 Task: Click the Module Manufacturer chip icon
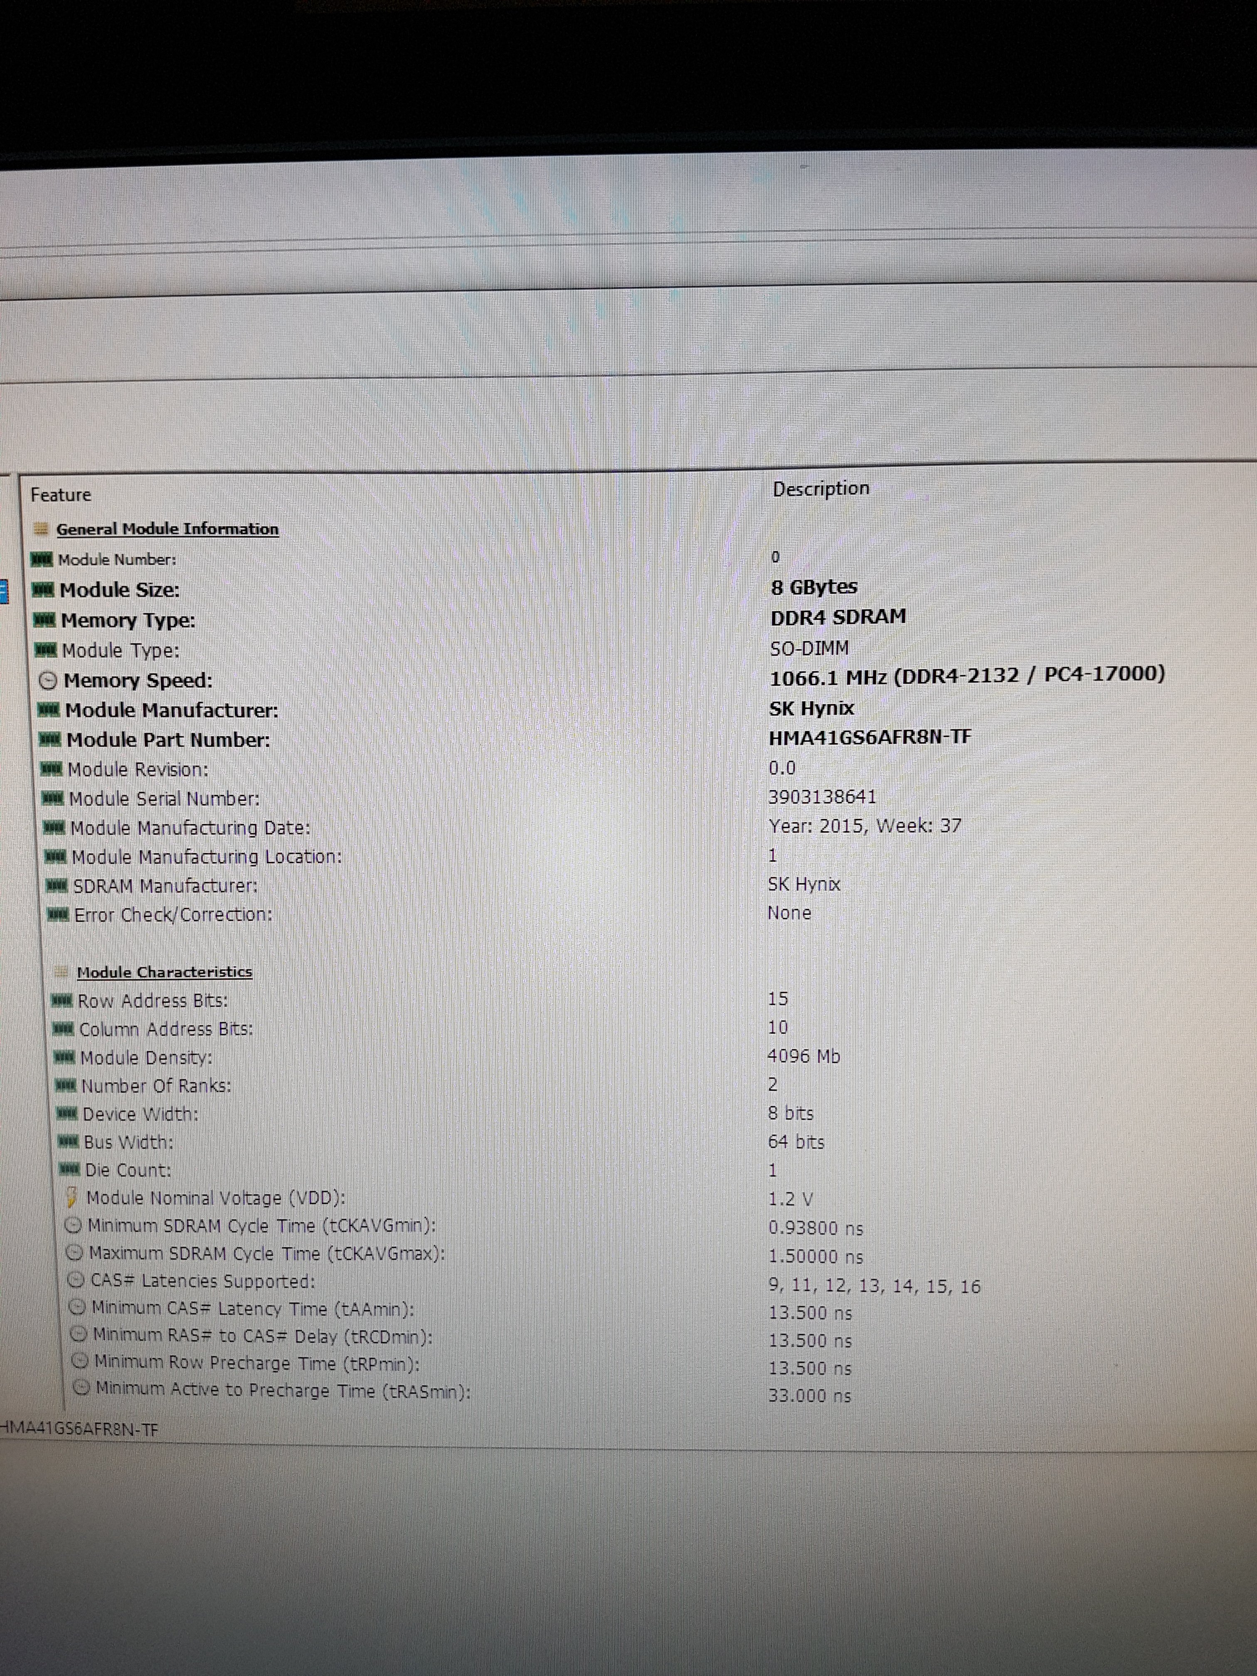click(49, 710)
